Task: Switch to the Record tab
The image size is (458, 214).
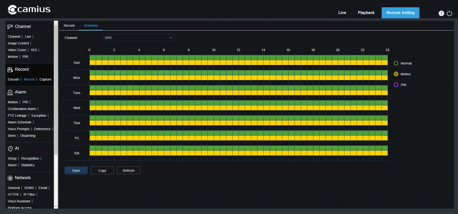Action: click(69, 26)
